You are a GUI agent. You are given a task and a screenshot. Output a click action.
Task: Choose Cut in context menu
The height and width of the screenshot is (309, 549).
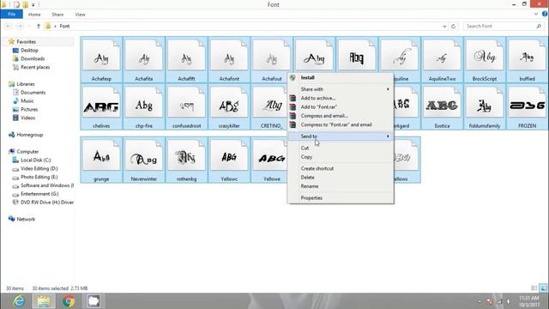click(341, 148)
